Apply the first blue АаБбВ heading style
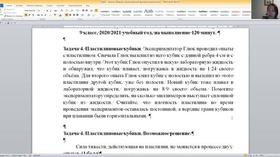Image resolution: width=280 pixels, height=157 pixels. [127, 13]
